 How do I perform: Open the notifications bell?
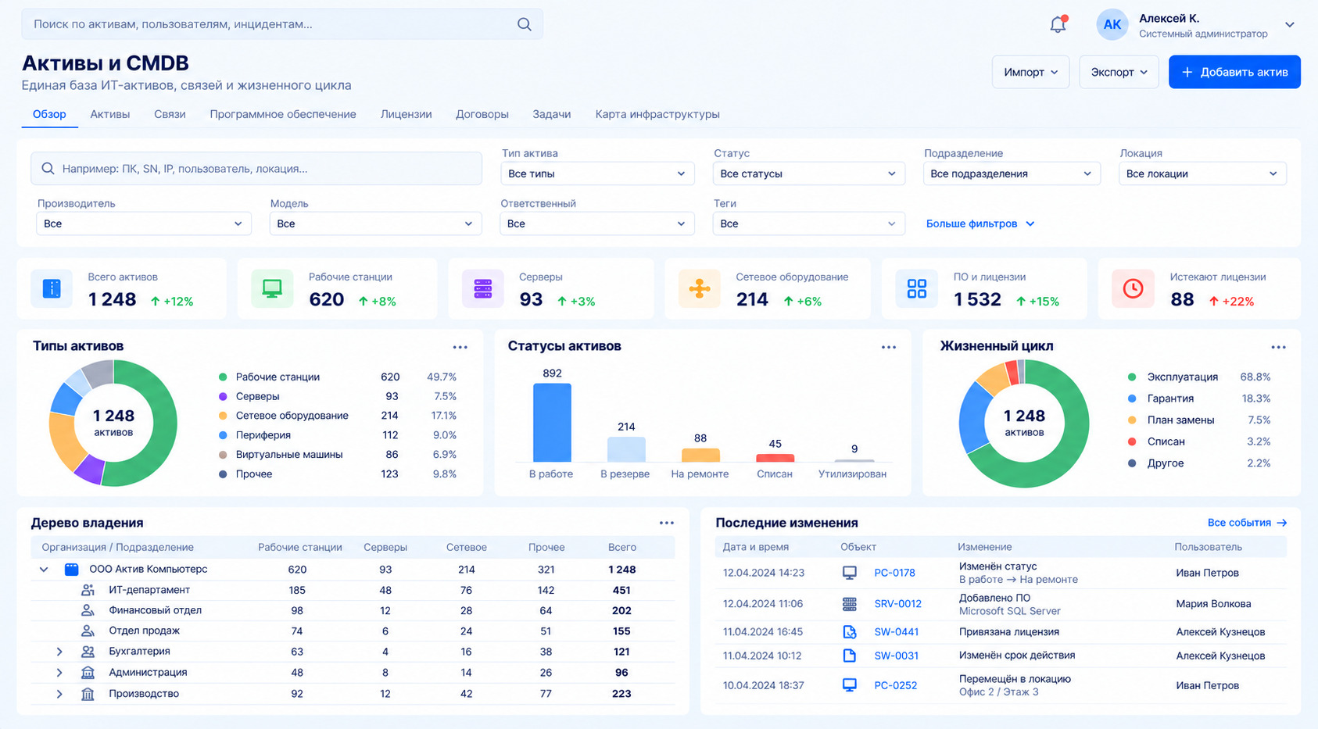pyautogui.click(x=1058, y=24)
